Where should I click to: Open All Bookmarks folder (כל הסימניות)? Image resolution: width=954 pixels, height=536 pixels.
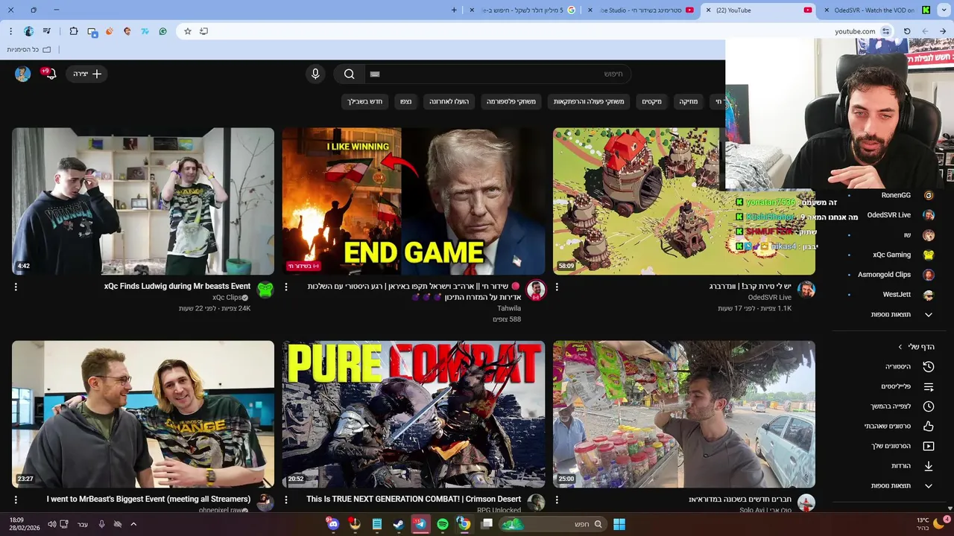(x=30, y=49)
